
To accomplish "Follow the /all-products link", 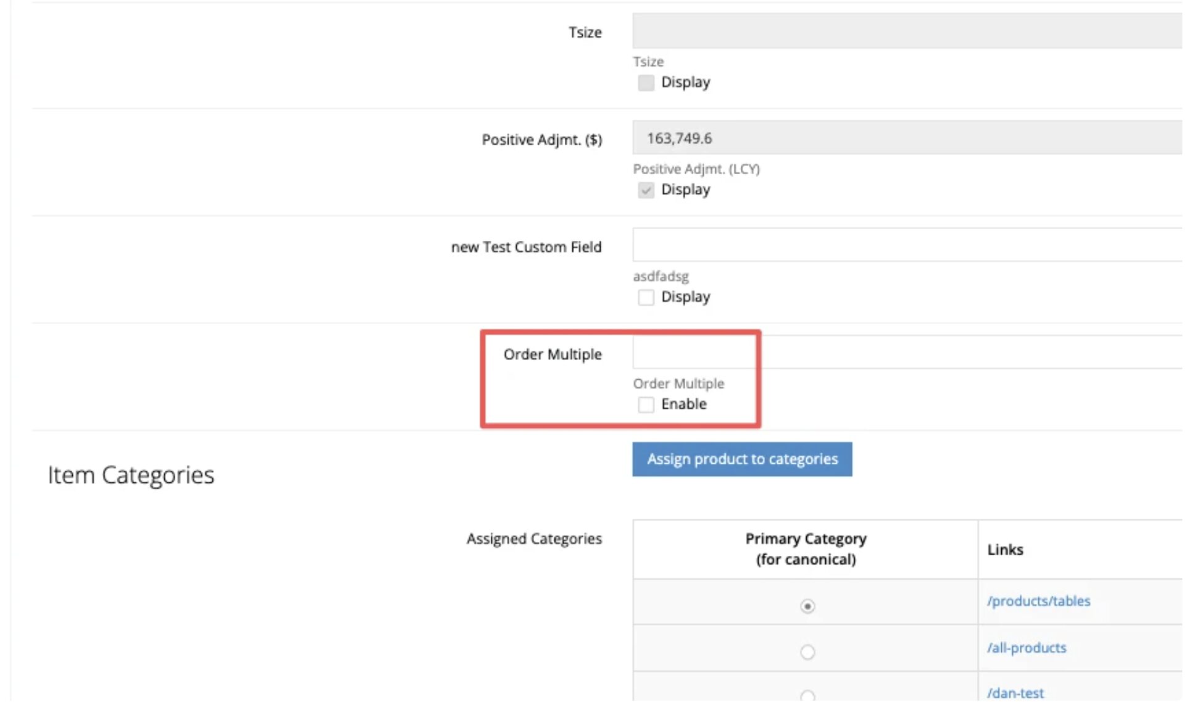I will coord(1026,648).
